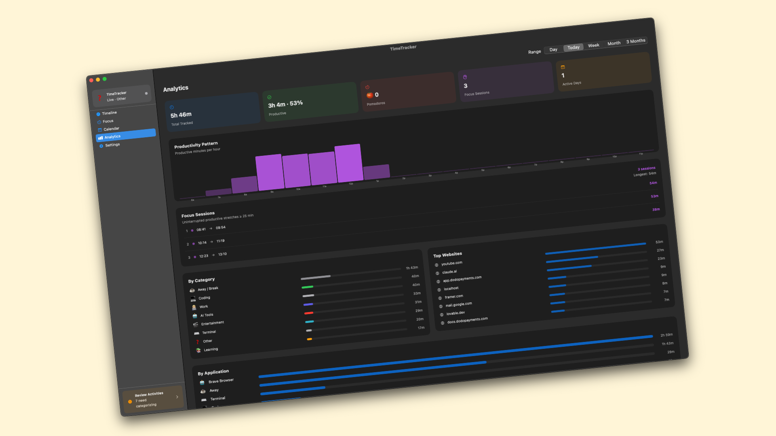Click the claude.ai website row
The width and height of the screenshot is (776, 436).
point(550,262)
